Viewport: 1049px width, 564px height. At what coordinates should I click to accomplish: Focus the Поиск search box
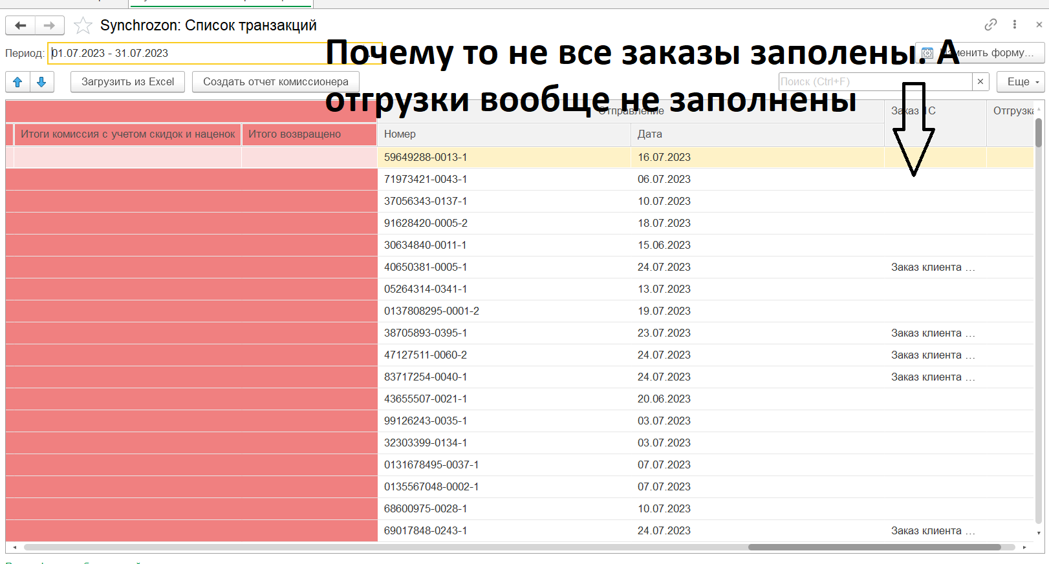pos(874,81)
